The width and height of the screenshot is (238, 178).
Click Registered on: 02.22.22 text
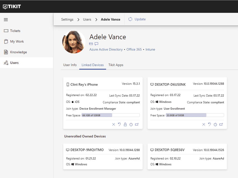(81, 95)
